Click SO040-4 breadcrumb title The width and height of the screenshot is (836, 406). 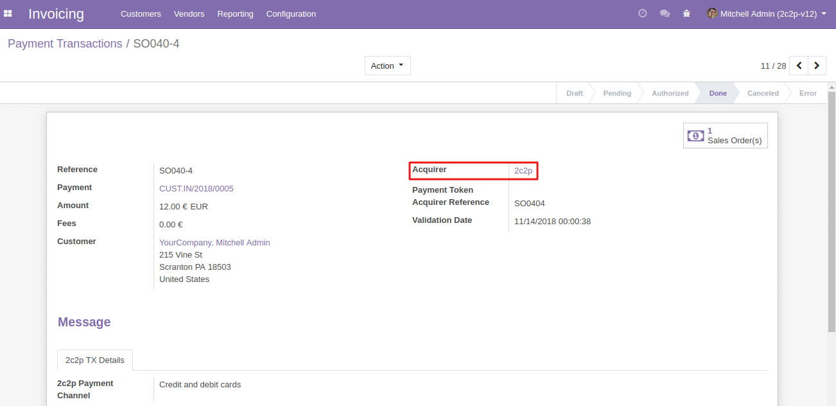coord(156,44)
